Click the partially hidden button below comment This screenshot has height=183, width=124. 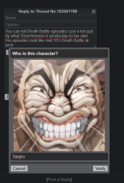7,52
